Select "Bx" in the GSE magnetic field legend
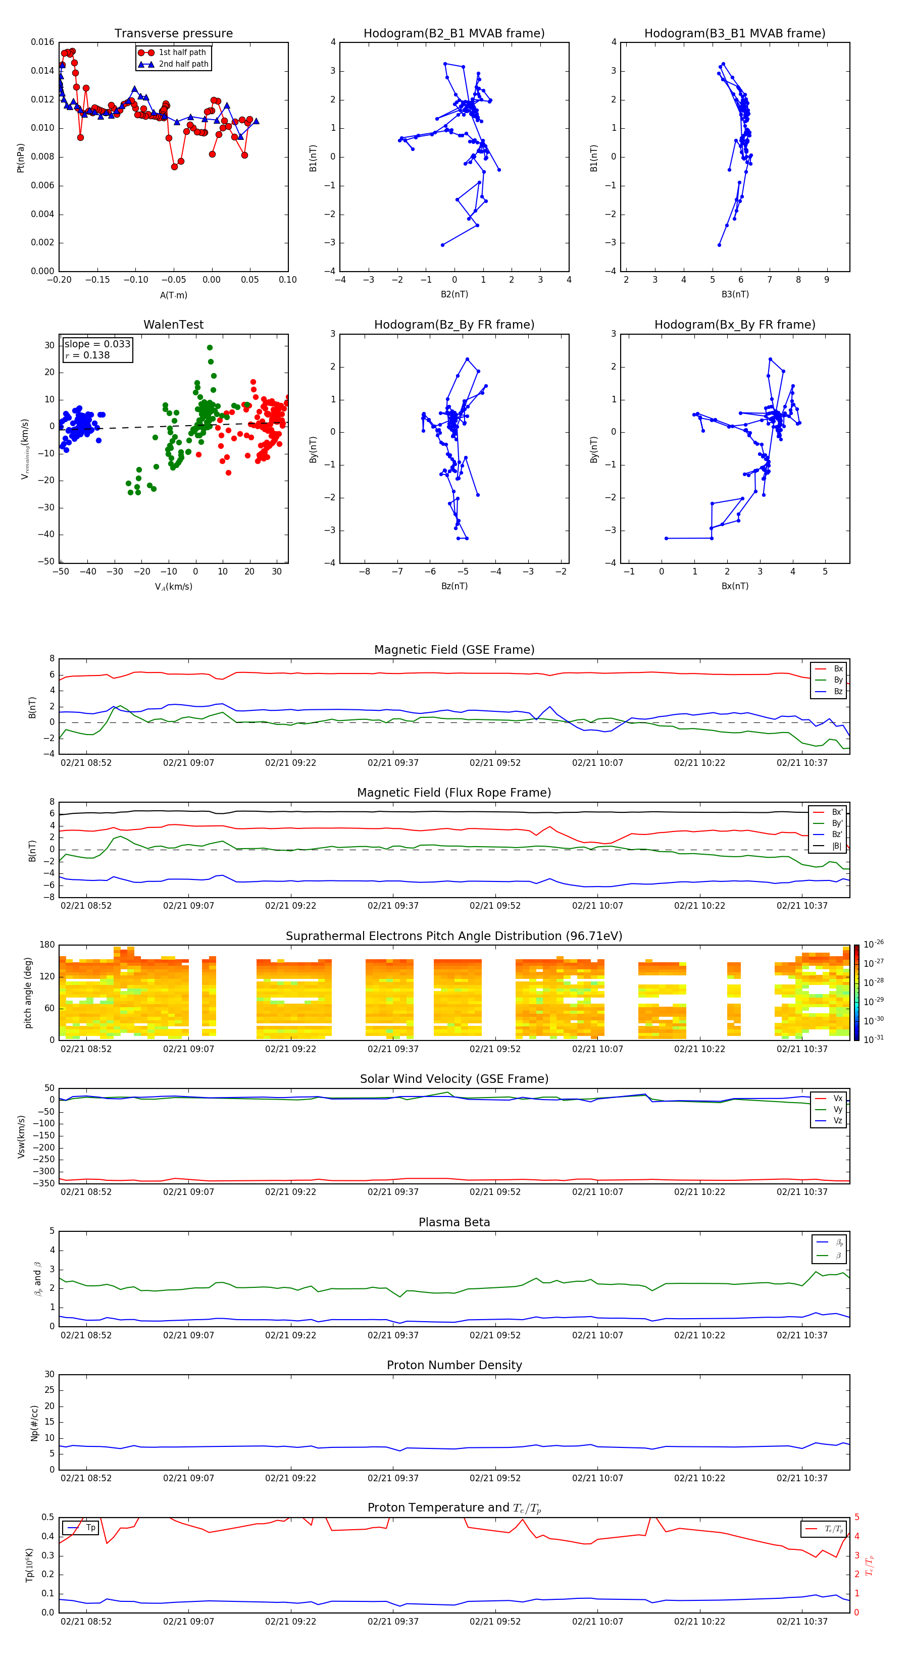 pyautogui.click(x=829, y=669)
